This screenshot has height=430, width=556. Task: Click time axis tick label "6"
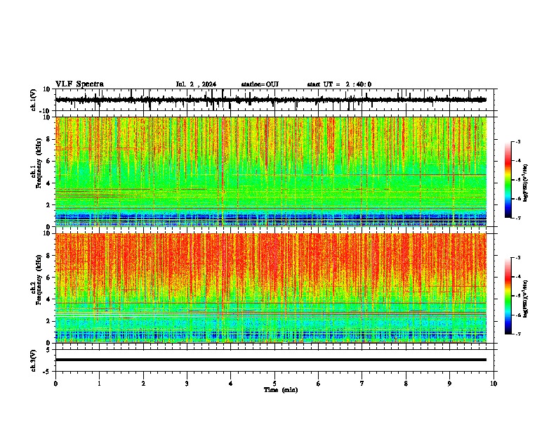pos(318,384)
